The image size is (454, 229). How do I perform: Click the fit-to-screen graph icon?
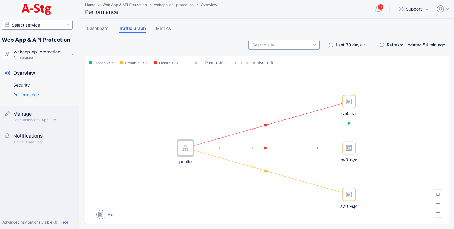(x=438, y=194)
